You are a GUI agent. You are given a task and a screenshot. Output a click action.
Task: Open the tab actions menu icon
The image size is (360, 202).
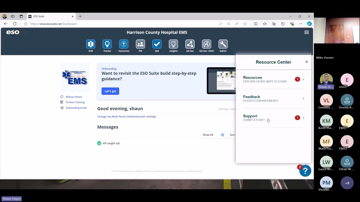21,16
